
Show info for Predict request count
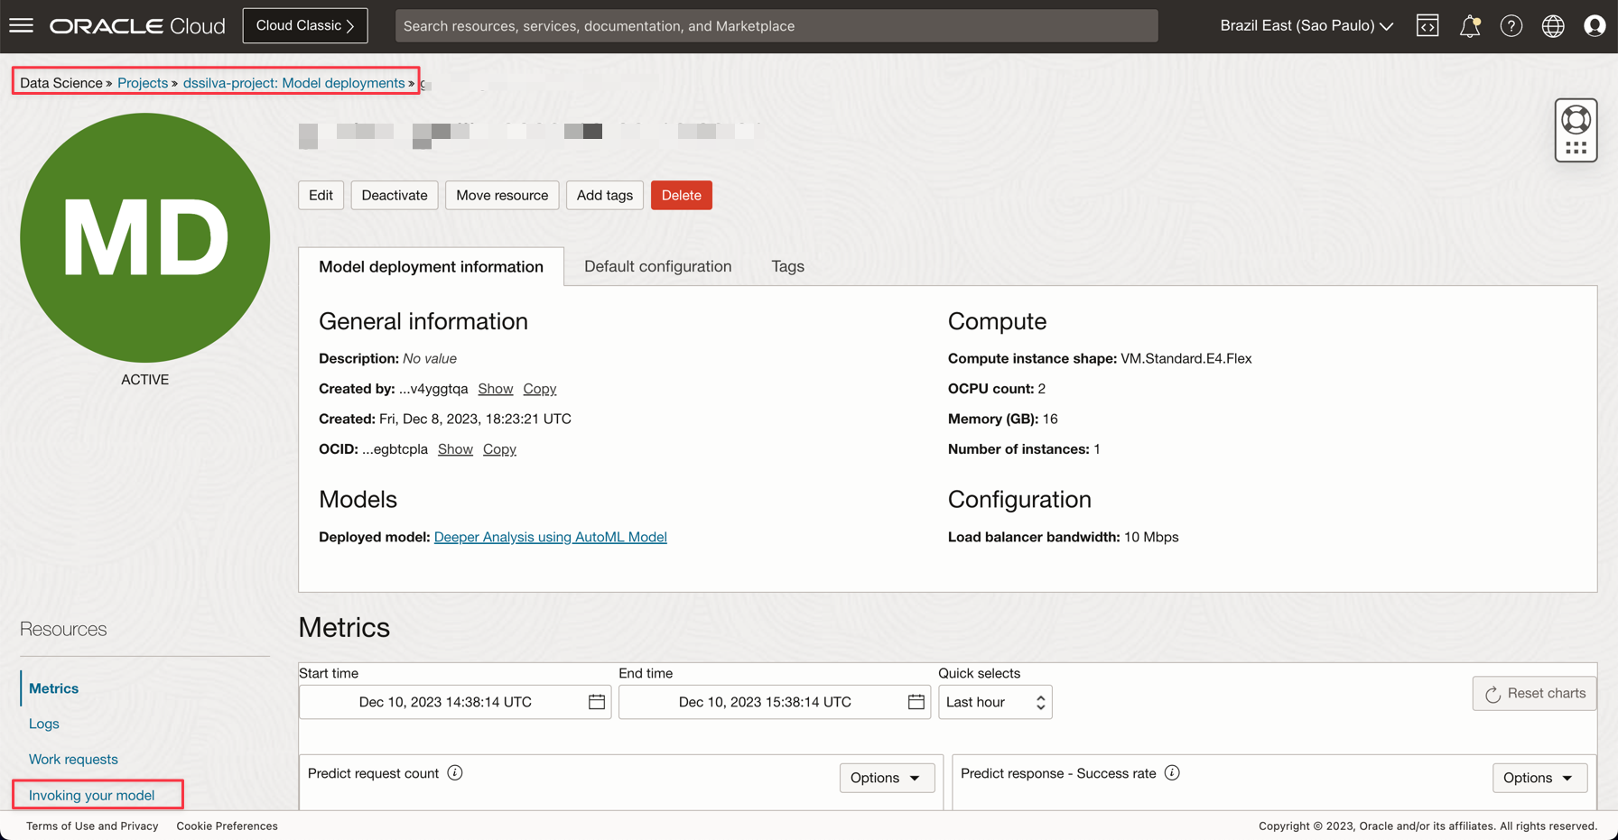[455, 773]
